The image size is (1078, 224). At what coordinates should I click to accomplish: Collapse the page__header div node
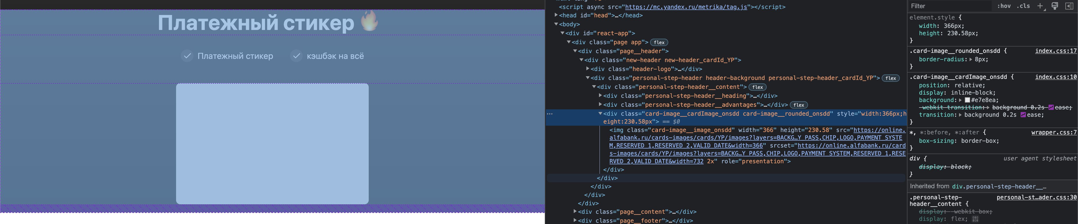(x=575, y=51)
